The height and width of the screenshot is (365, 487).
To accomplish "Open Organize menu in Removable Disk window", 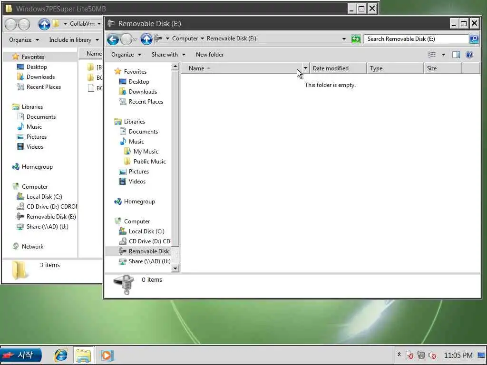I will tap(126, 55).
